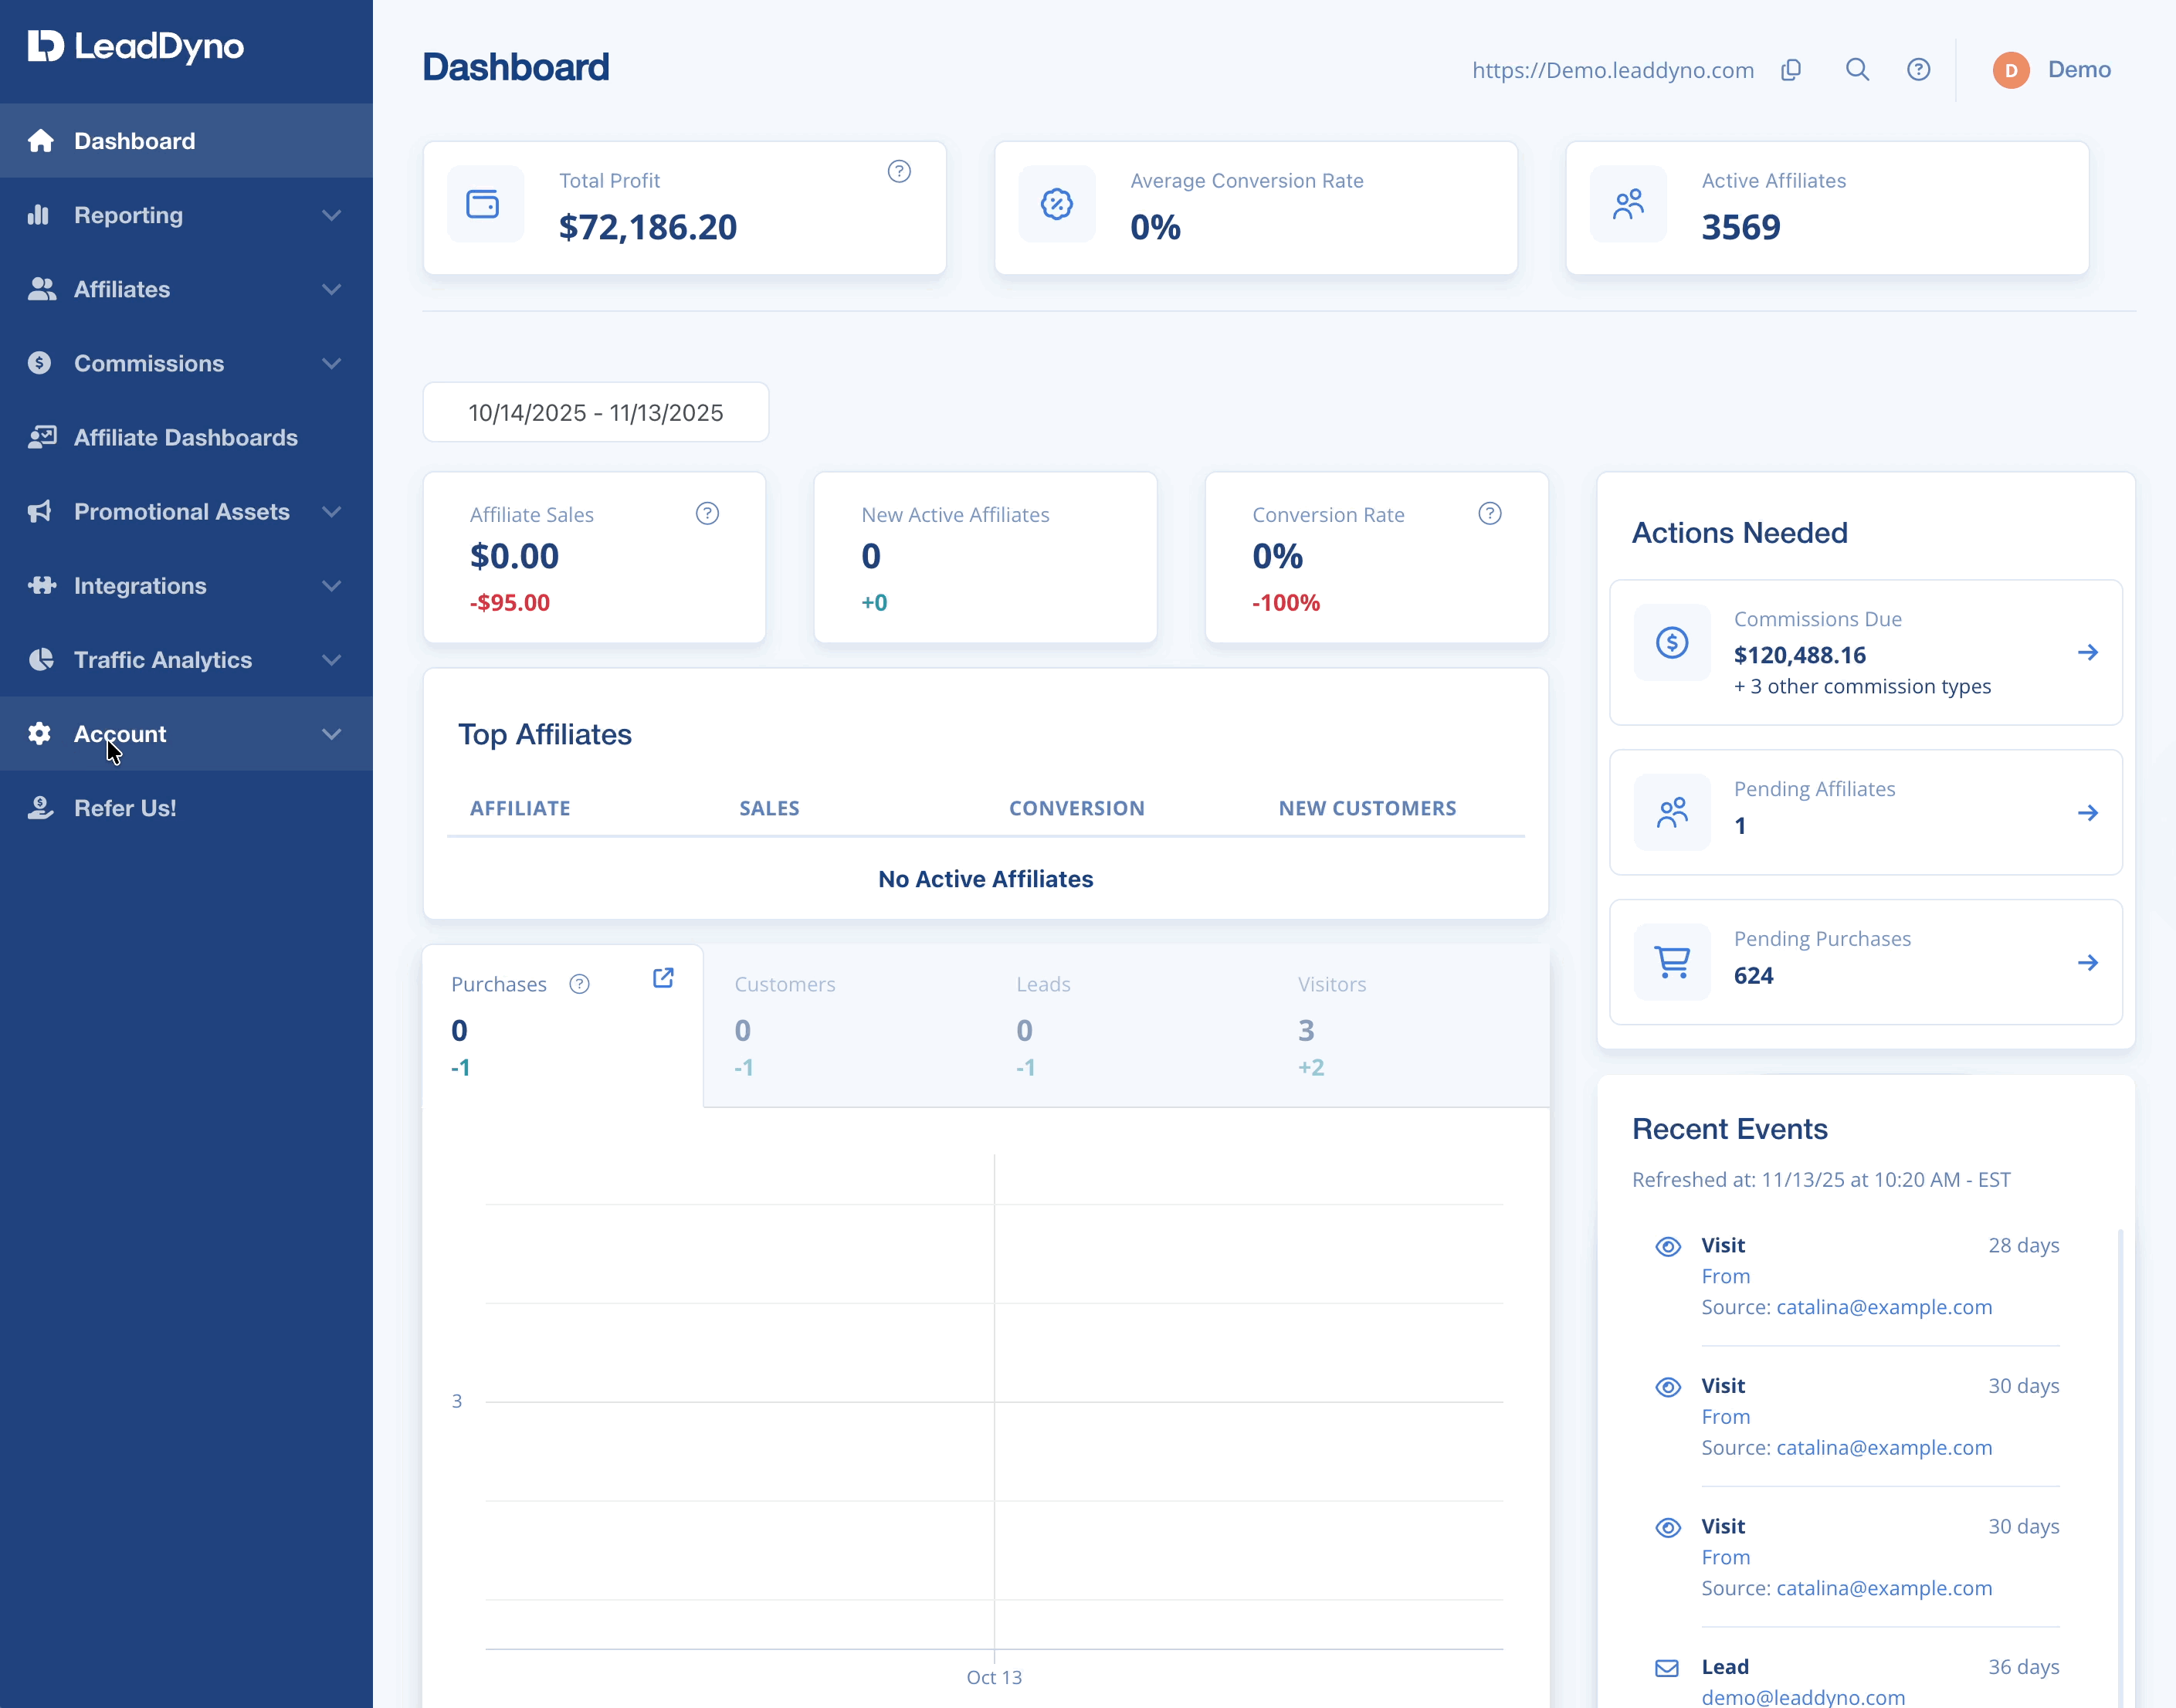Click the + 3 other commission types text
2176x1708 pixels.
tap(1862, 686)
